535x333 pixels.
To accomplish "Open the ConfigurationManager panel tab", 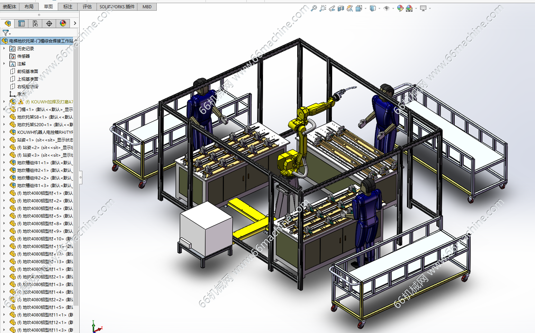I will point(35,24).
